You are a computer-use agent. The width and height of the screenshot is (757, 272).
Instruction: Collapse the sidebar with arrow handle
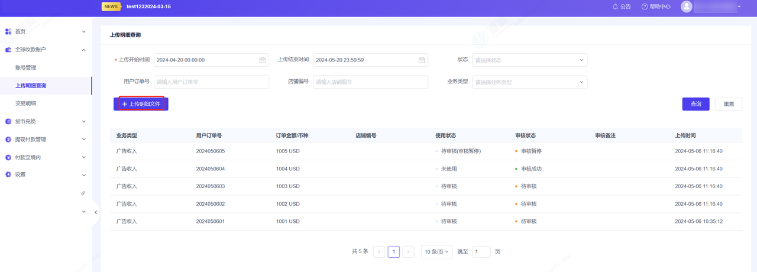(x=96, y=212)
